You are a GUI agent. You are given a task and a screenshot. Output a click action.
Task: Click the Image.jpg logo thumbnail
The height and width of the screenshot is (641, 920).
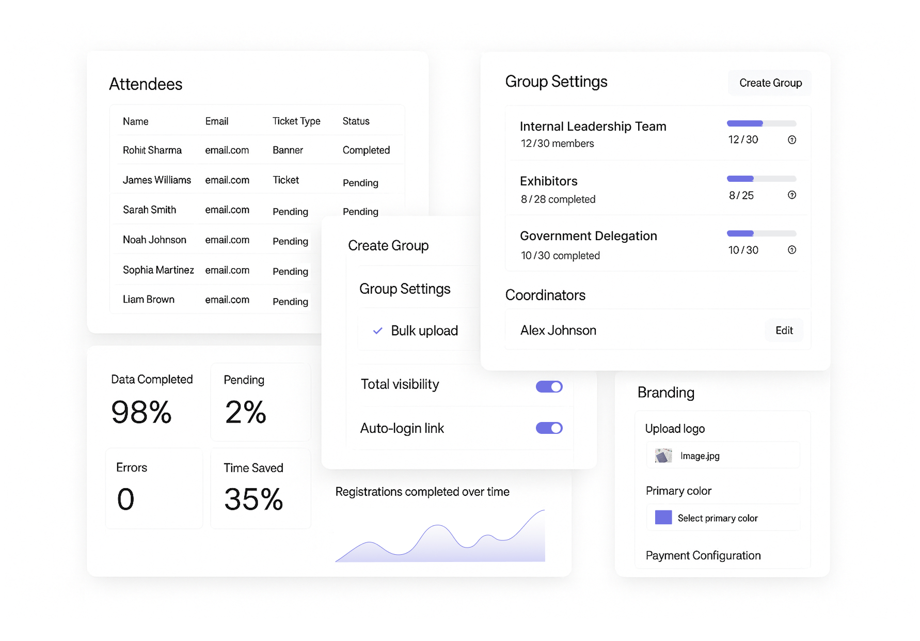pyautogui.click(x=663, y=456)
